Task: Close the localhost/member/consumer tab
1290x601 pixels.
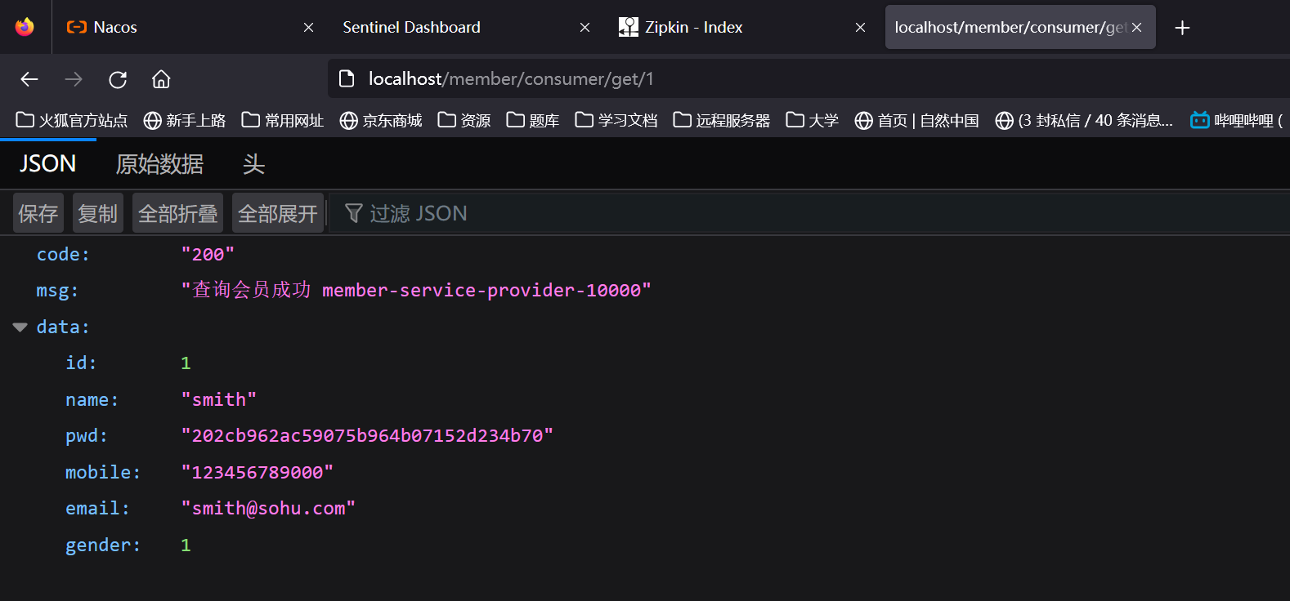Action: (1136, 28)
